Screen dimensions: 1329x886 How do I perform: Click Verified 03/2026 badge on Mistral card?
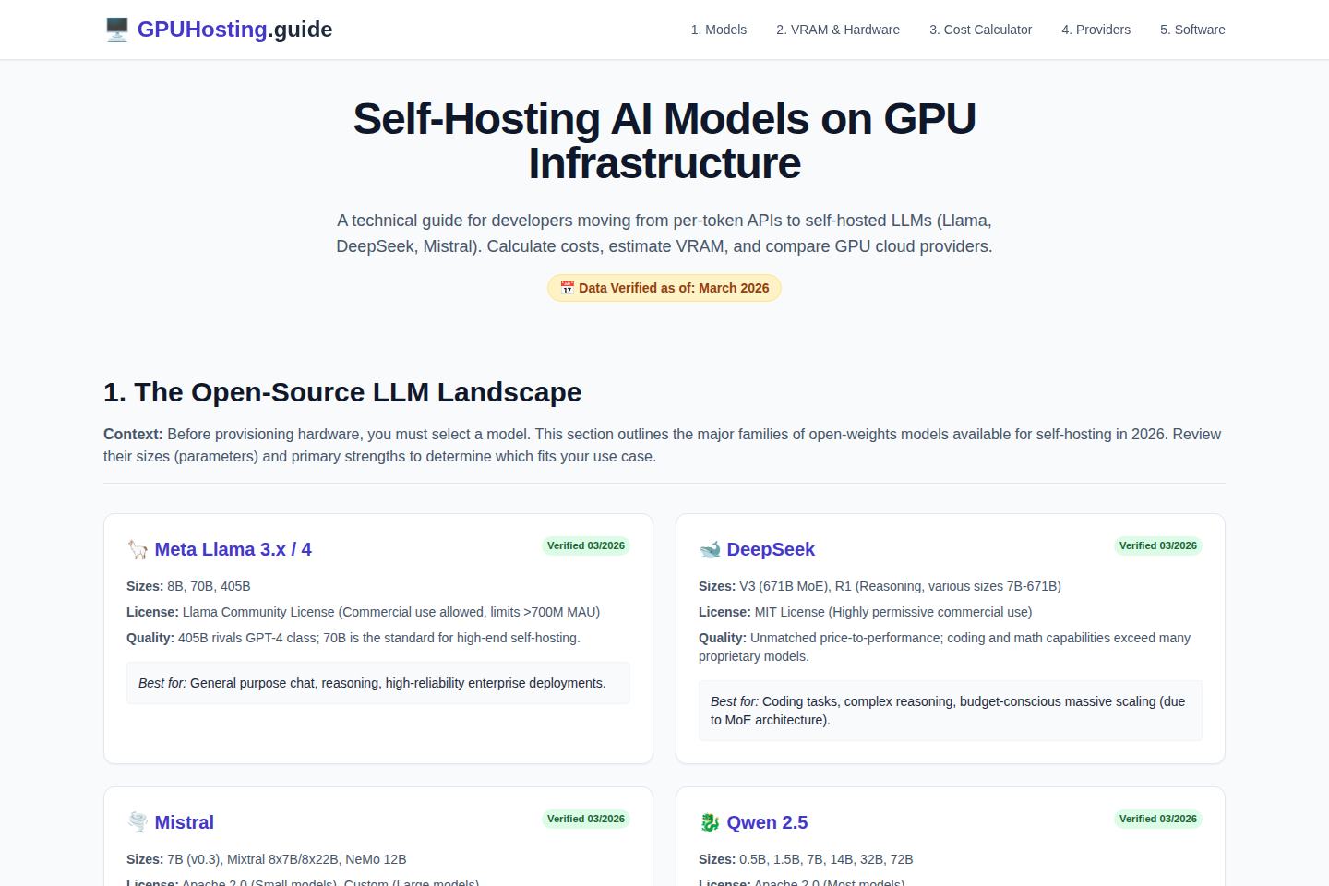[586, 819]
